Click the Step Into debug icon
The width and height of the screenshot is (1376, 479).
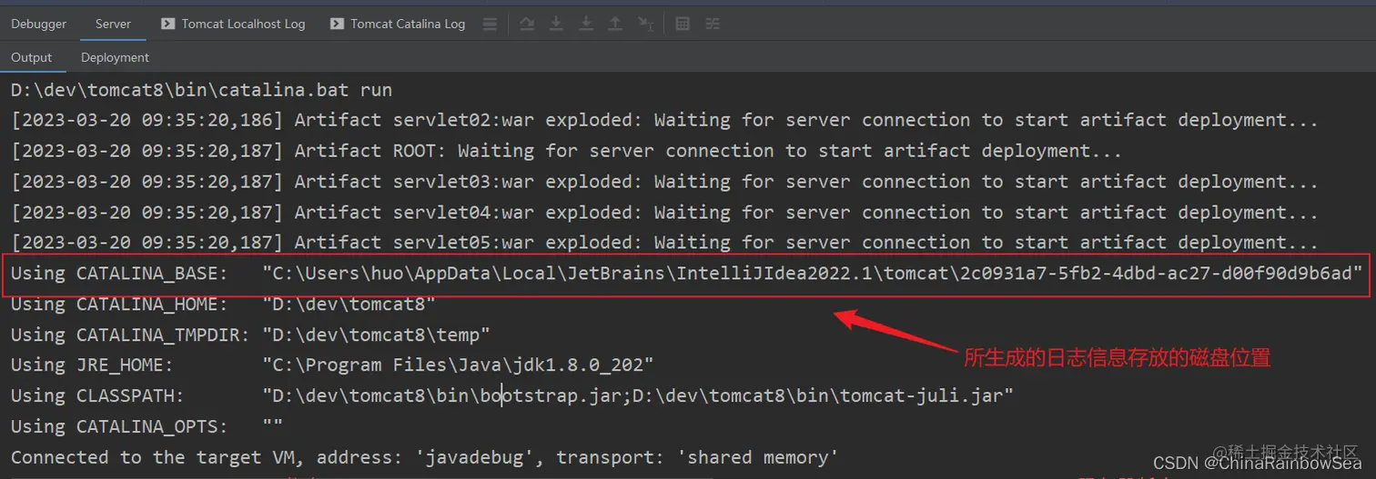pyautogui.click(x=556, y=24)
